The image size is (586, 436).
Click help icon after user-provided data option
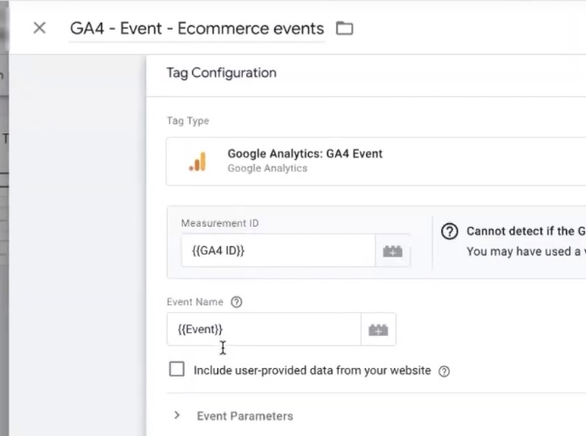[x=444, y=371]
